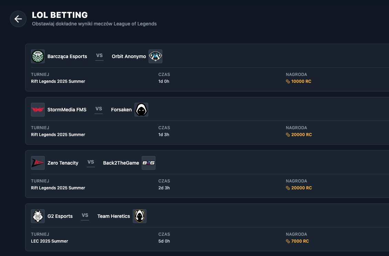Click the StormMedia FMS red logo
Screen dimensions: 389x256
pos(38,110)
